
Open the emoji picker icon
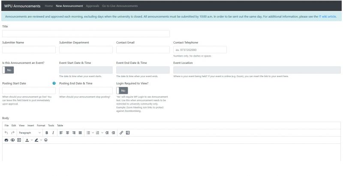click(x=46, y=140)
